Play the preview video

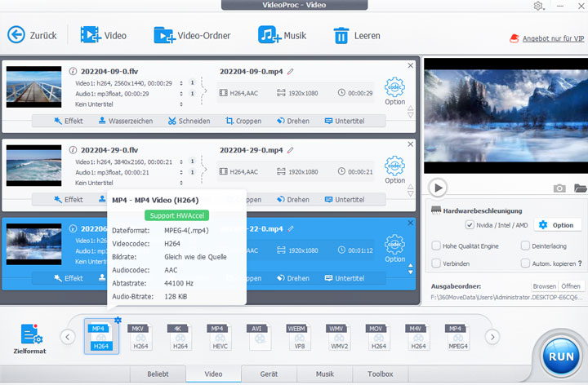click(439, 188)
